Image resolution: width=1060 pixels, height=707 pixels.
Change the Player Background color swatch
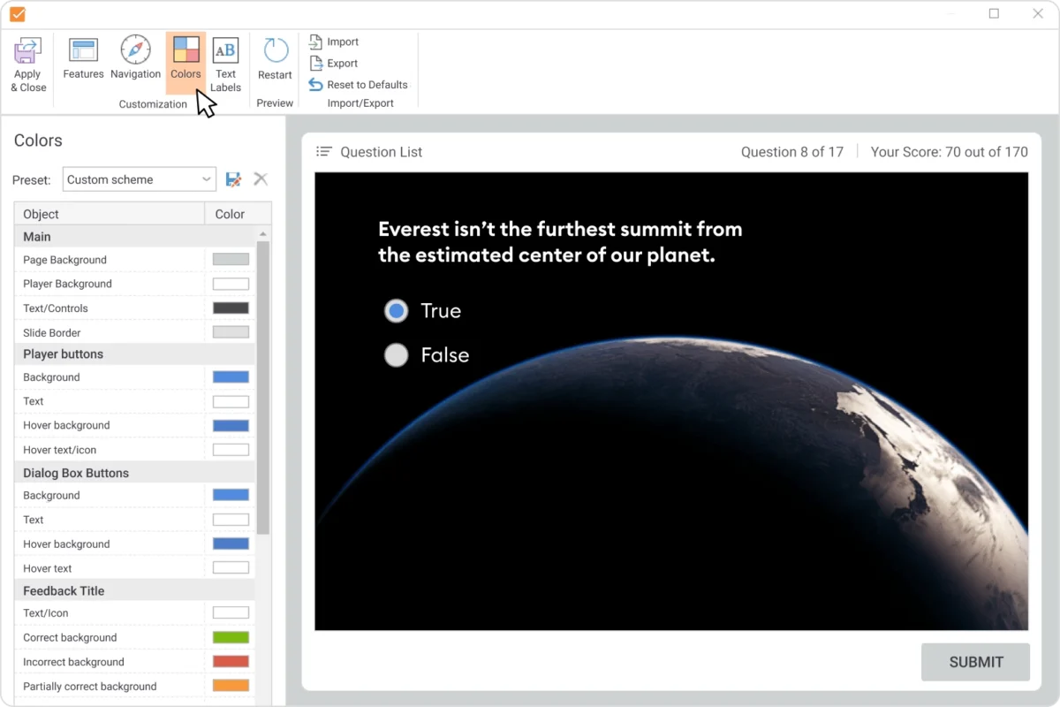(231, 284)
